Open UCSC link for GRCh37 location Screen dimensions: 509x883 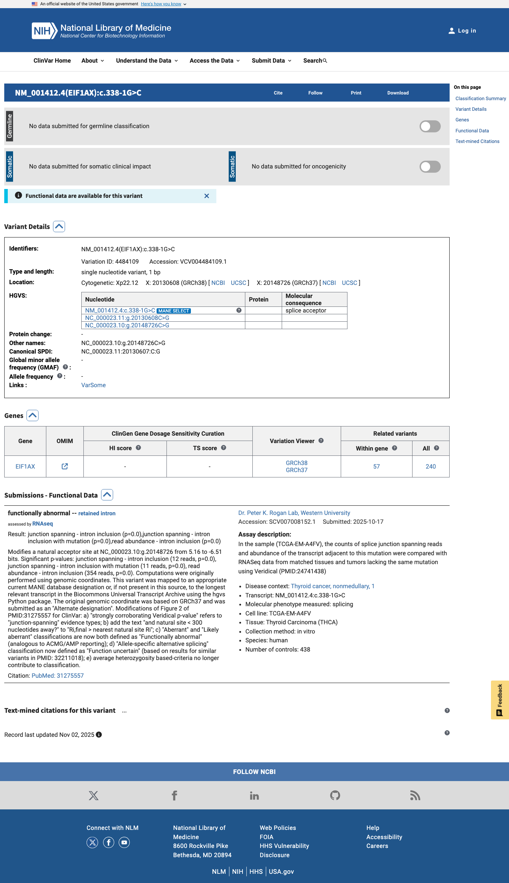click(x=350, y=283)
